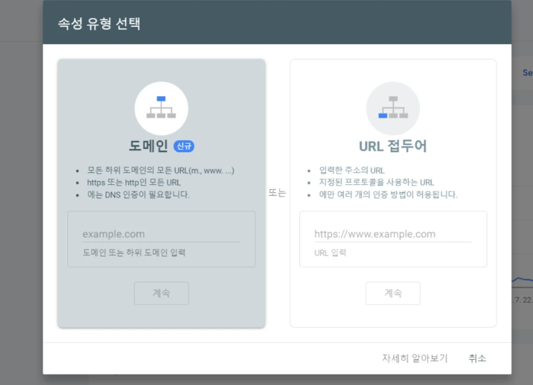Click 취소 to dismiss the dialog
Image resolution: width=533 pixels, height=385 pixels.
click(x=478, y=358)
